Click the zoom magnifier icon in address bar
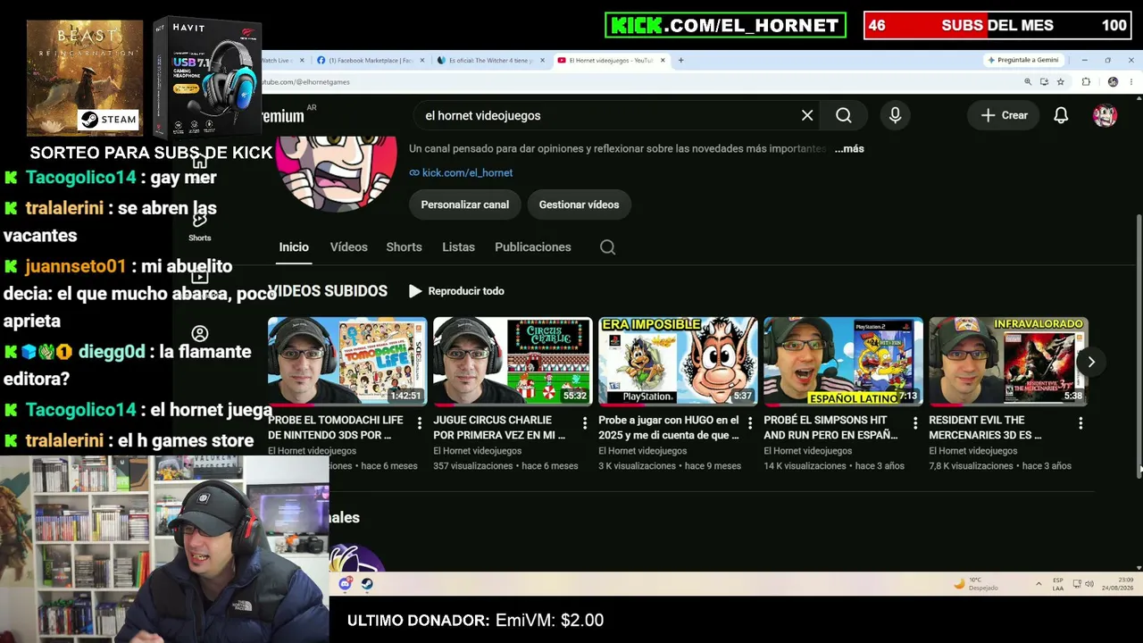The width and height of the screenshot is (1143, 643). pos(1028,82)
